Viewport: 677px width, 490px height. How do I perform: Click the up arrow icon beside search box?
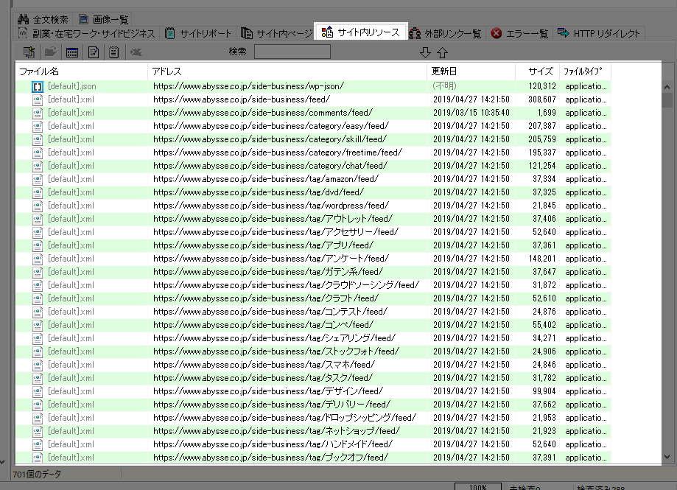pyautogui.click(x=442, y=52)
